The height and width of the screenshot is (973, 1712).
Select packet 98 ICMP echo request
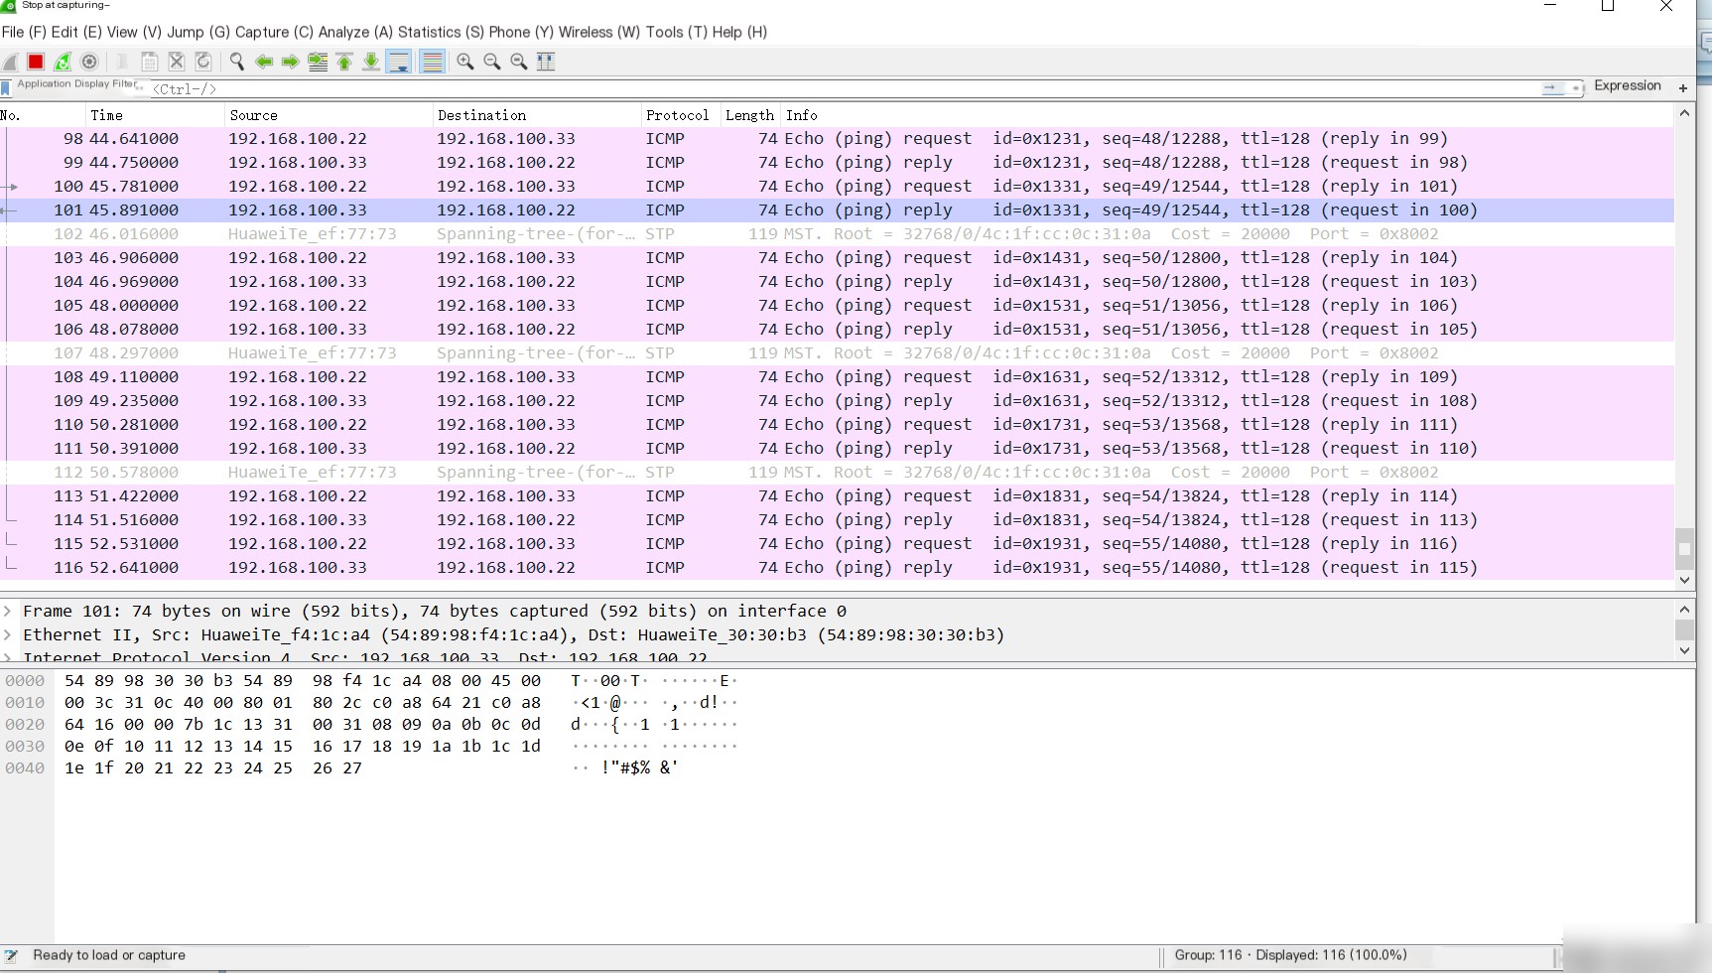click(x=837, y=138)
